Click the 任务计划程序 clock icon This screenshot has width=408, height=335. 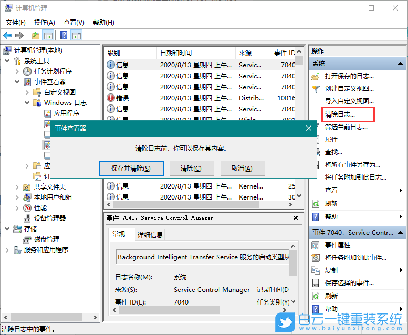[27, 71]
